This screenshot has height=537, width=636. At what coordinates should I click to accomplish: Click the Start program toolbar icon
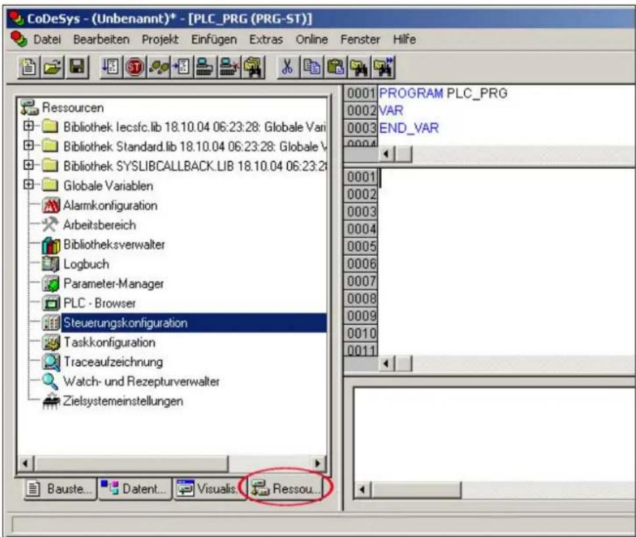[111, 66]
